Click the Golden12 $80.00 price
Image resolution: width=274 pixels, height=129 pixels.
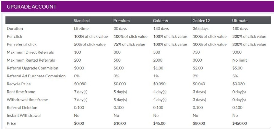click(199, 124)
